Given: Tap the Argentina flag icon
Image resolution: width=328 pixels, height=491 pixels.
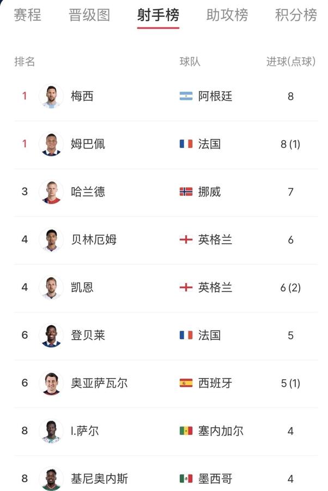Looking at the screenshot, I should coord(186,96).
